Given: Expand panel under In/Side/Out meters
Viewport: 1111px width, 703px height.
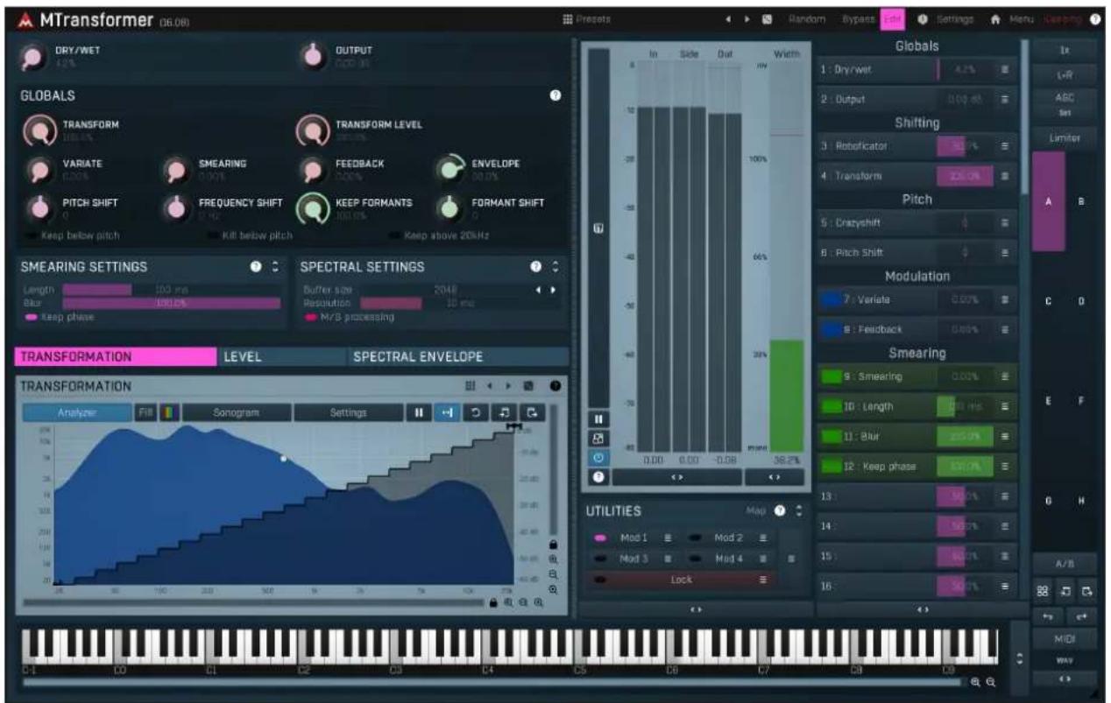Looking at the screenshot, I should [676, 477].
